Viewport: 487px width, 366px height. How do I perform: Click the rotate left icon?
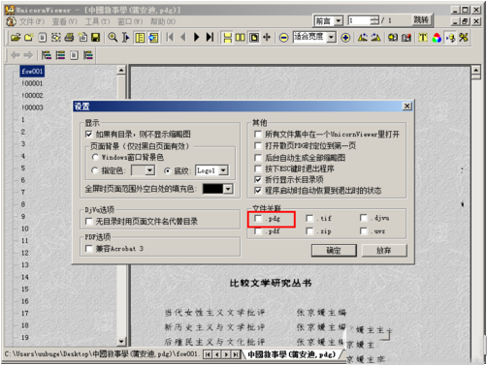tap(363, 38)
